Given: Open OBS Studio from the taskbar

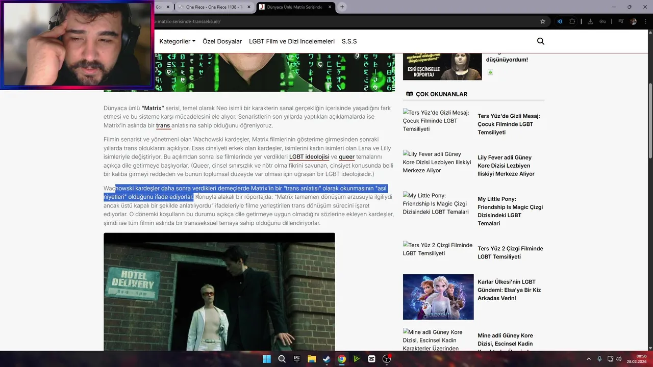Looking at the screenshot, I should click(x=386, y=359).
